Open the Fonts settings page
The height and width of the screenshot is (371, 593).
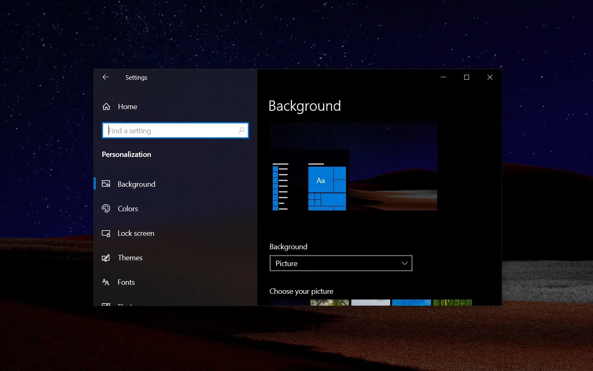tap(175, 282)
